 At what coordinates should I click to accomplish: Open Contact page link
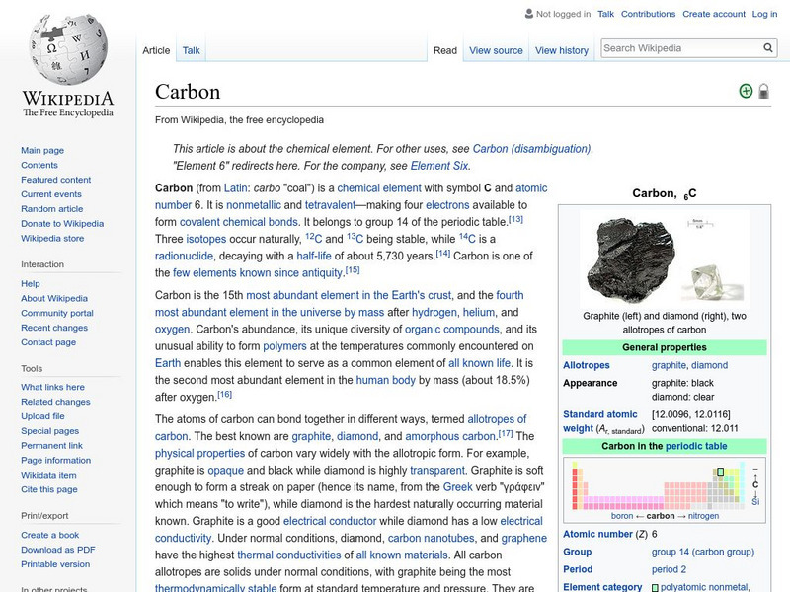[x=48, y=341]
